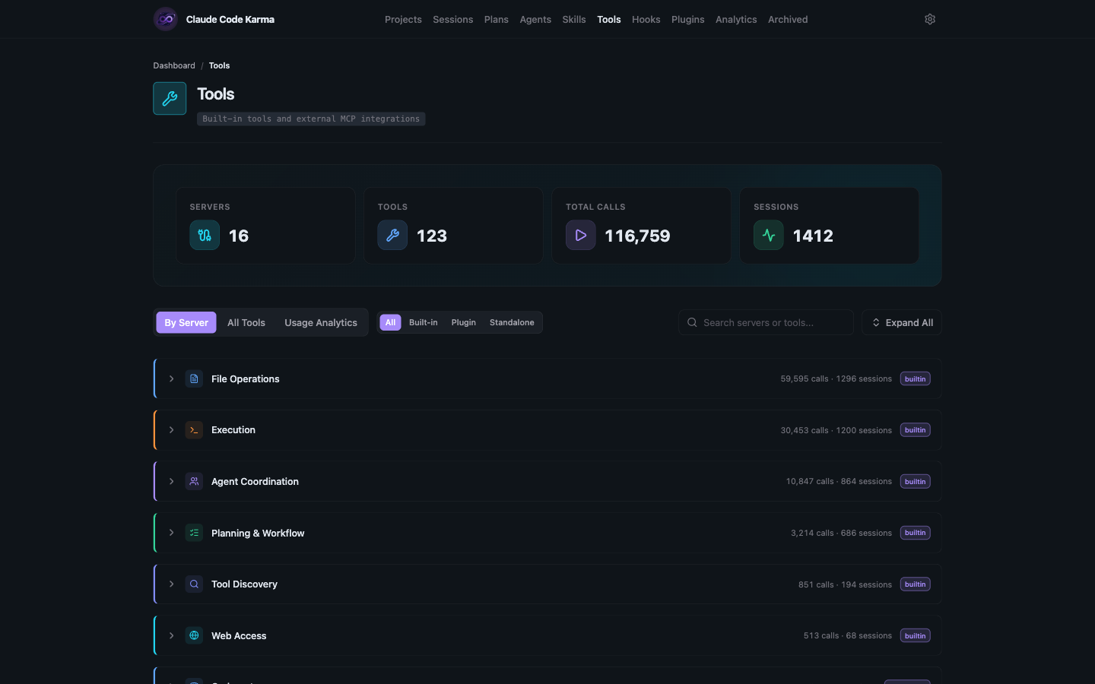
Task: Click the activity icon in Sessions card
Action: (x=769, y=236)
